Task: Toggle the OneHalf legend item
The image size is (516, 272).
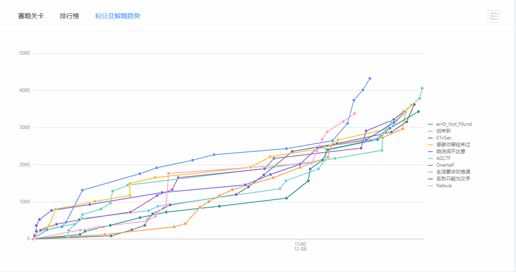Action: click(x=445, y=165)
